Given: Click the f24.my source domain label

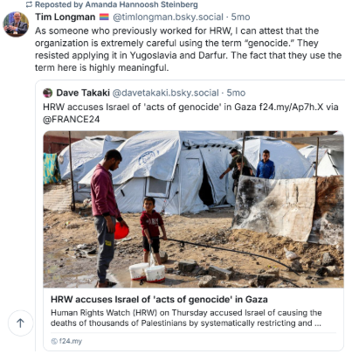Looking at the screenshot, I should click(x=71, y=341).
